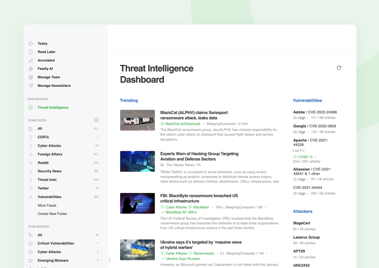
Task: Open Manage Newsletters
Action: (54, 86)
